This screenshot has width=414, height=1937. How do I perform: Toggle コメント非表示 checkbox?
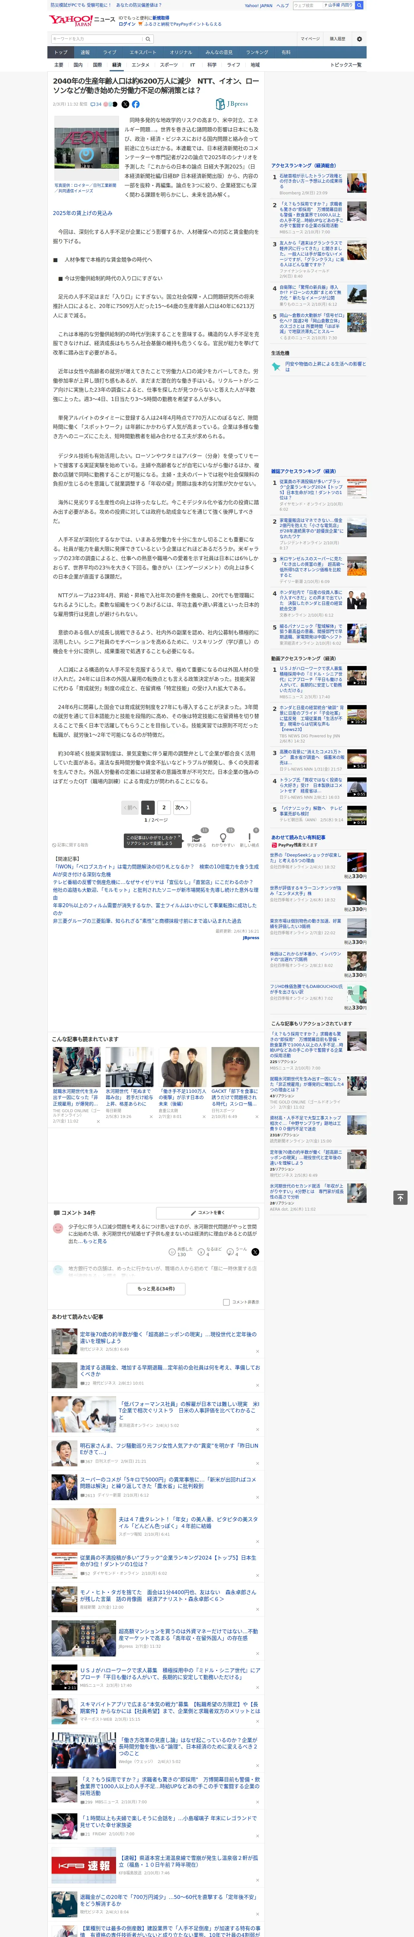(226, 1302)
